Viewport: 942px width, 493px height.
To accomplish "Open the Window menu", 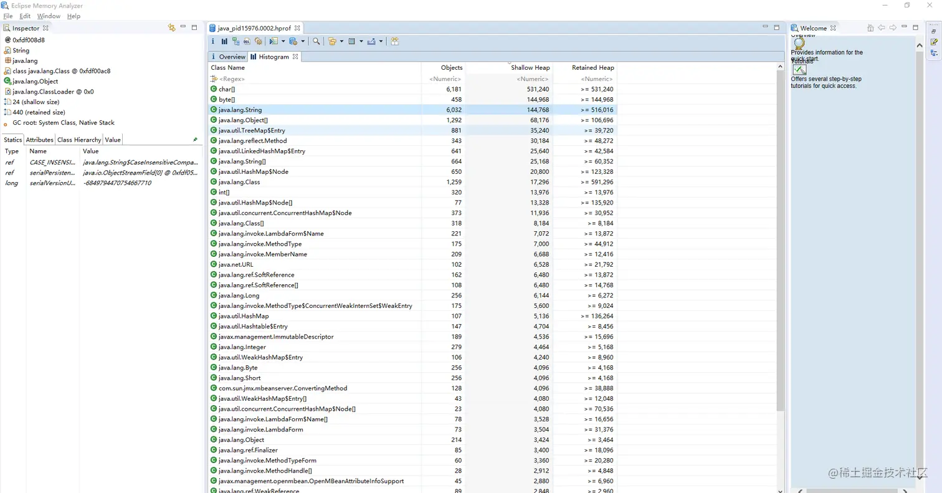I will [x=49, y=16].
